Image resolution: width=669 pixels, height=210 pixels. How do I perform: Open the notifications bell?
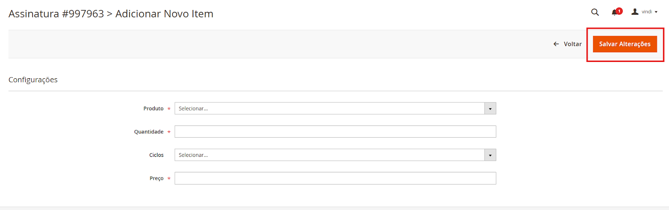tap(614, 13)
